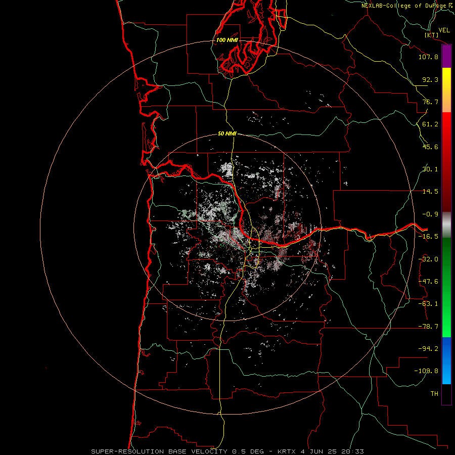Viewport: 455px width, 455px height.
Task: Click the 45.6 velocity legend value
Action: click(430, 147)
